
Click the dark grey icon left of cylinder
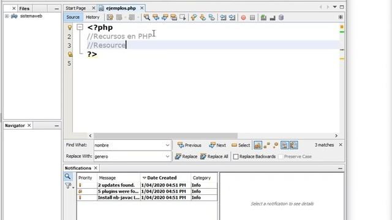click(x=273, y=18)
